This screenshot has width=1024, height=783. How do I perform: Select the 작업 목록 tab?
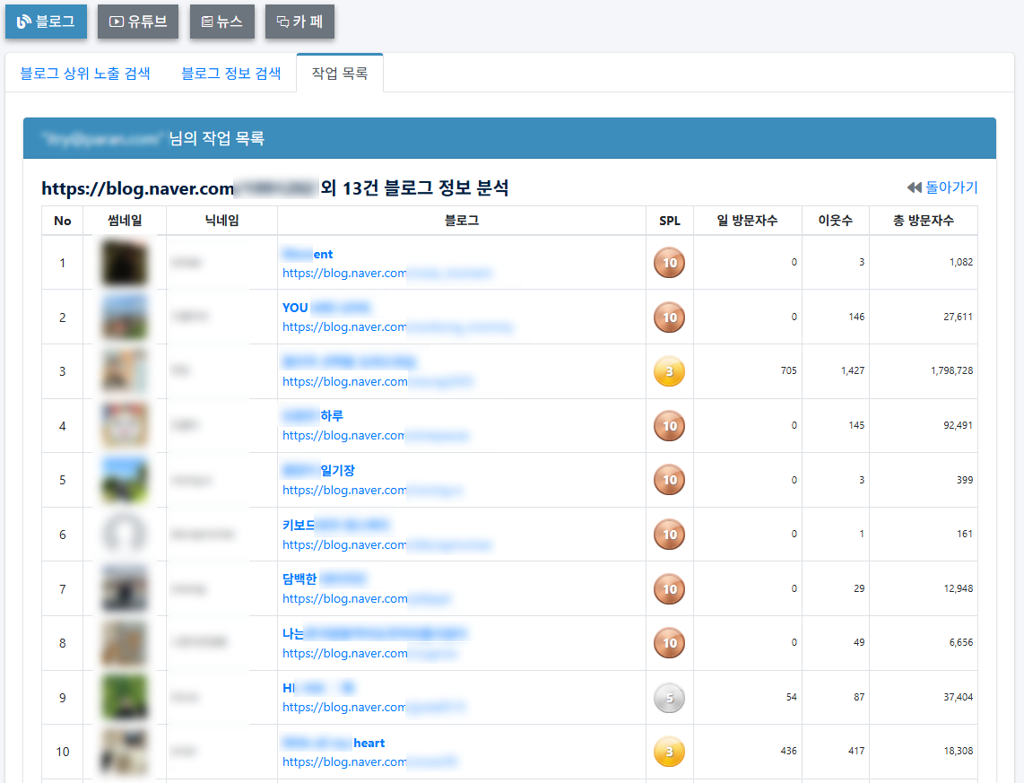pos(339,74)
